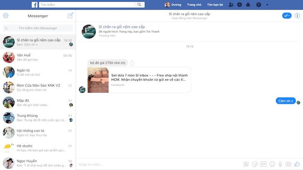Share the message with forward icon
Image resolution: width=303 pixels, height=170 pixels.
click(132, 63)
